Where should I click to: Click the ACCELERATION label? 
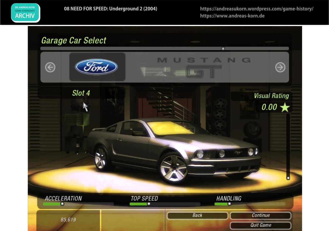(63, 198)
